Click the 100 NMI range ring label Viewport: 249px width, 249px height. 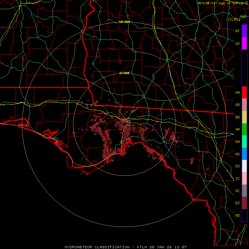point(124,22)
